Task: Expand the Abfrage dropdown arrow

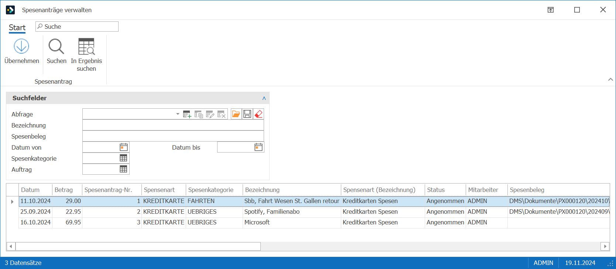Action: click(x=178, y=114)
